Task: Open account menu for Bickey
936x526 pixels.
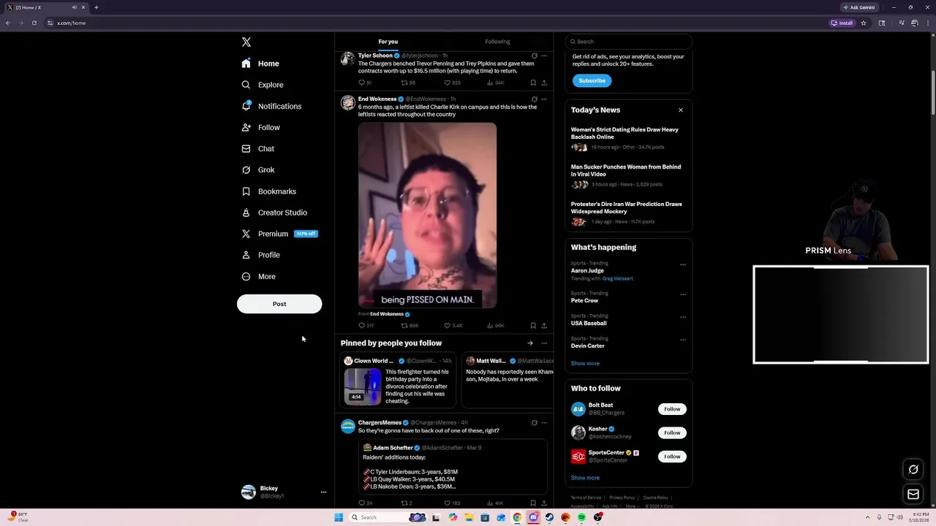Action: (x=323, y=492)
